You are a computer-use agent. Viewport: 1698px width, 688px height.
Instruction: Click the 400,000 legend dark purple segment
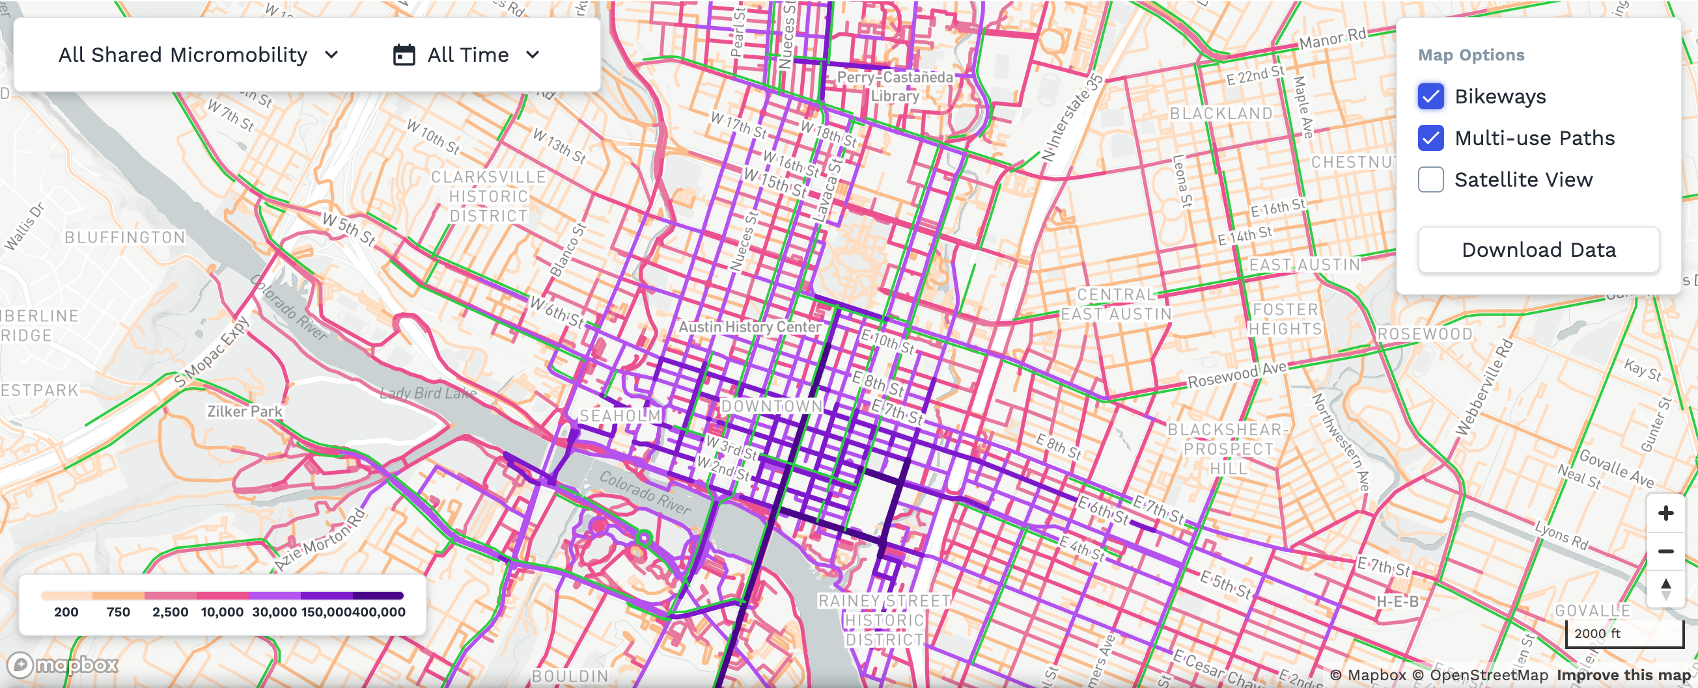click(x=378, y=595)
